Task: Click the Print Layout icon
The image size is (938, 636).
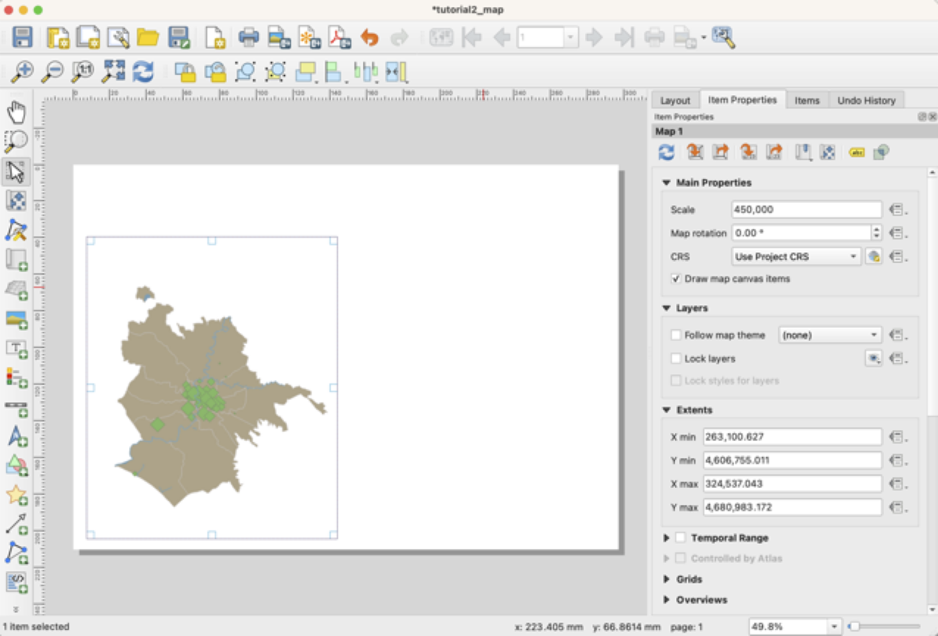Action: (248, 37)
